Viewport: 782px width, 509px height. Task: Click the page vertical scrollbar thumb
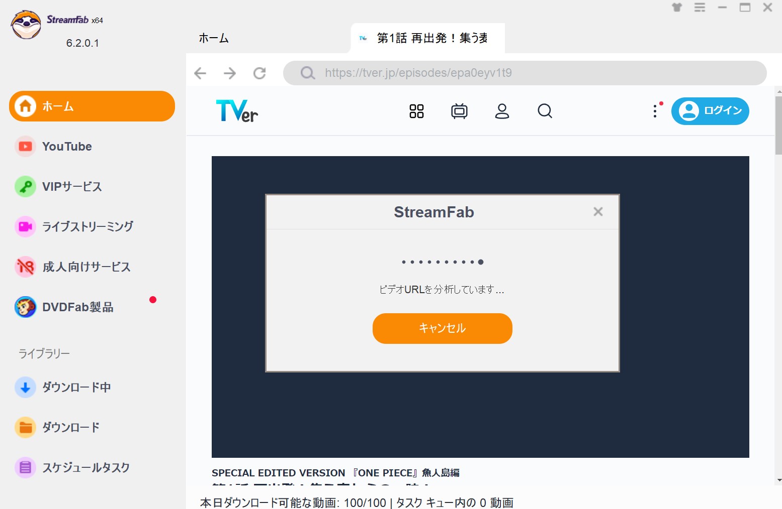pos(778,125)
